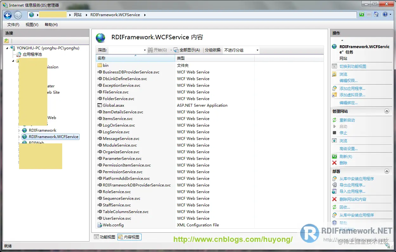Click the RDIFramework.WCFService globe icon in tree

click(24, 137)
